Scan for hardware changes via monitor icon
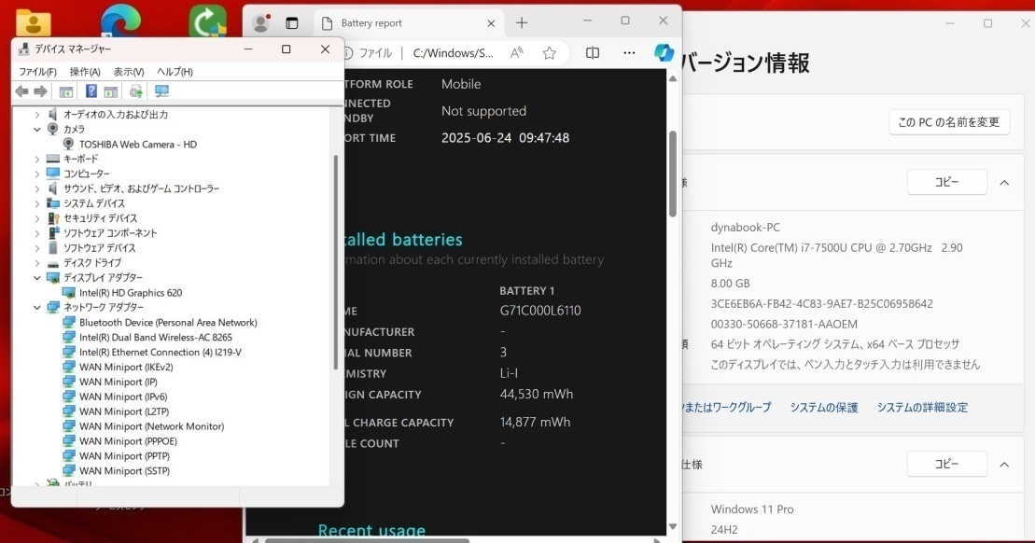 pyautogui.click(x=161, y=91)
